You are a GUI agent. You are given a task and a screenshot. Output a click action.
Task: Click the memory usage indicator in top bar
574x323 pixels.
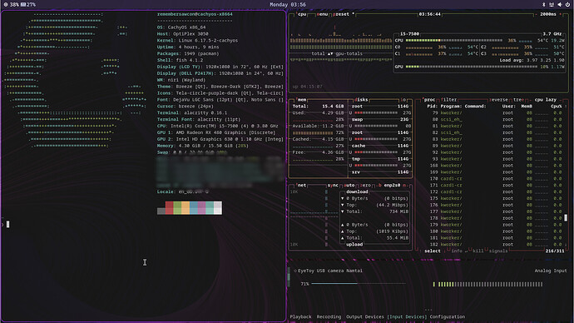[x=28, y=5]
